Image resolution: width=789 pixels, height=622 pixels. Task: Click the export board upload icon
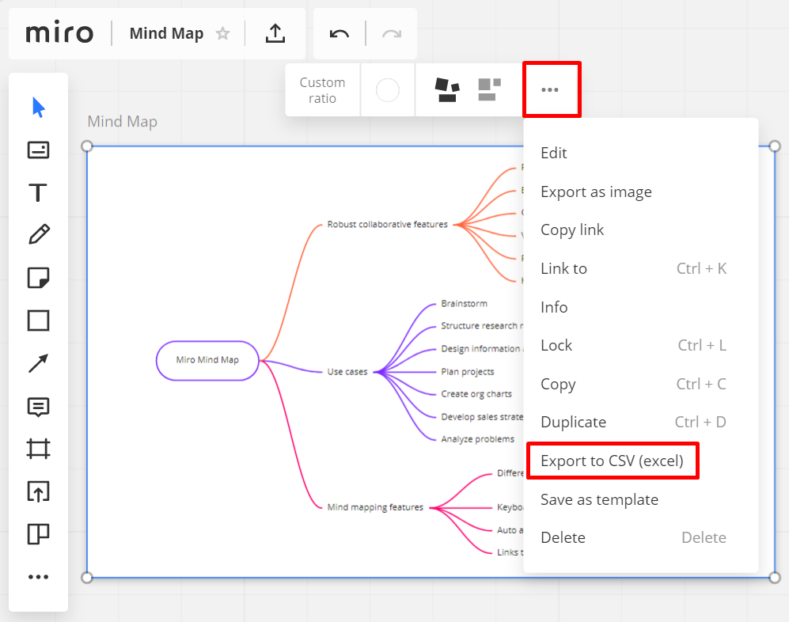point(275,33)
